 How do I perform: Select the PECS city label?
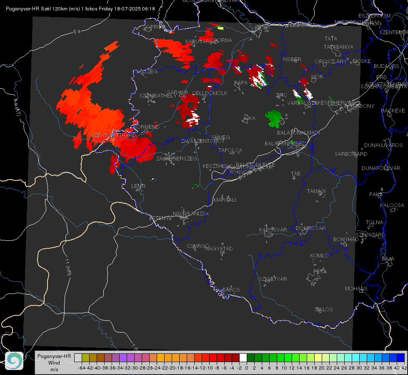[320, 271]
